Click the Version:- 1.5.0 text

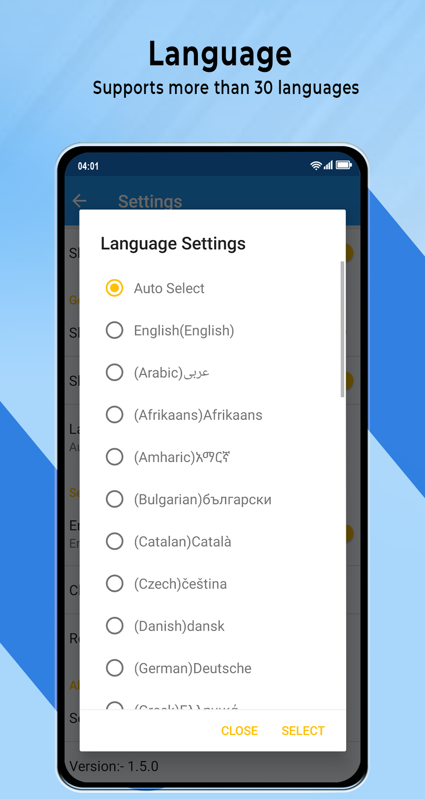point(114,766)
